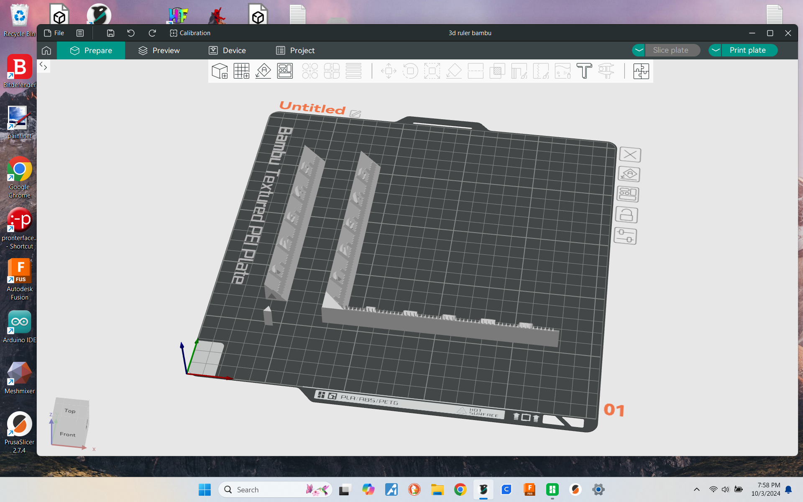Select the Color painting tool
803x502 pixels.
[563, 71]
